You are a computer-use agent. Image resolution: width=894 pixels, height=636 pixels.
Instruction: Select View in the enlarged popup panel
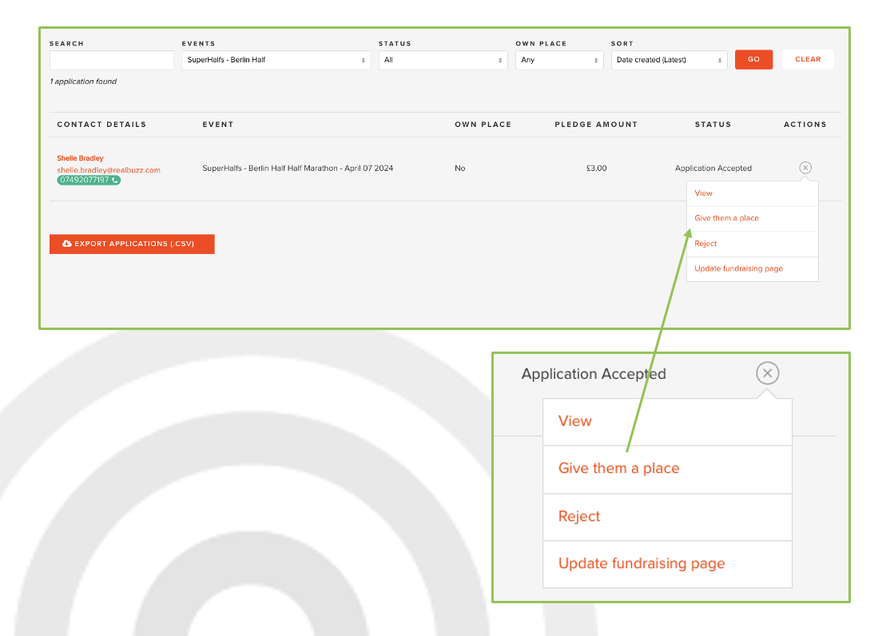575,421
